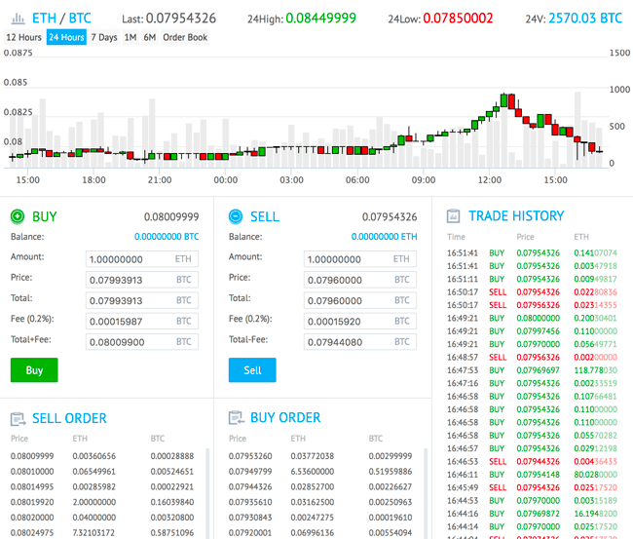Image resolution: width=633 pixels, height=539 pixels.
Task: Select sell order at price 0.08009999
Action: pos(102,456)
